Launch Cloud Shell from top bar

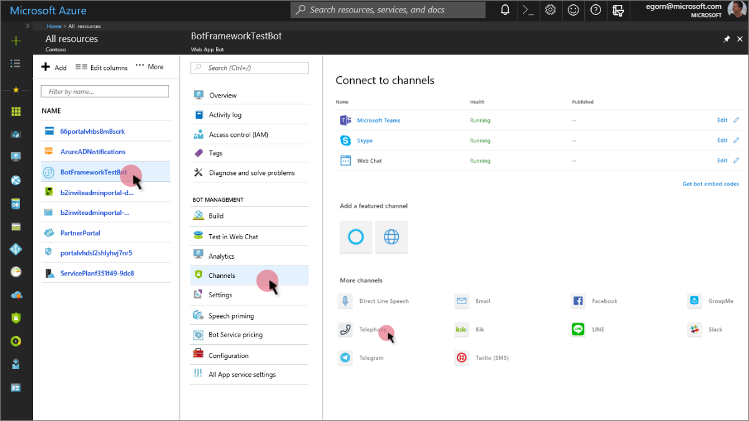[x=528, y=10]
